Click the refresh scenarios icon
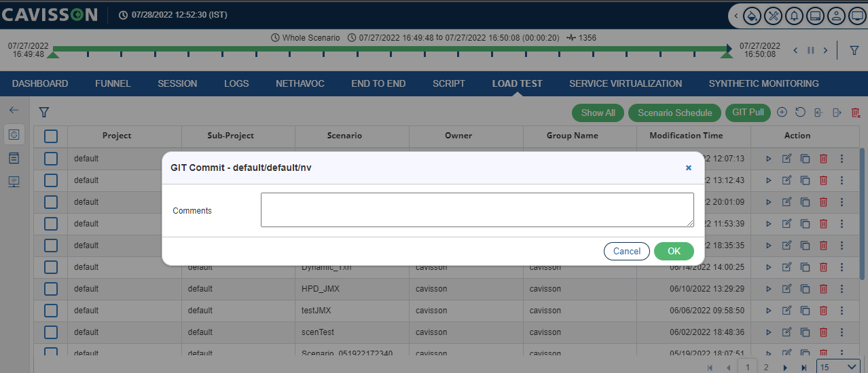This screenshot has height=373, width=868. tap(800, 113)
